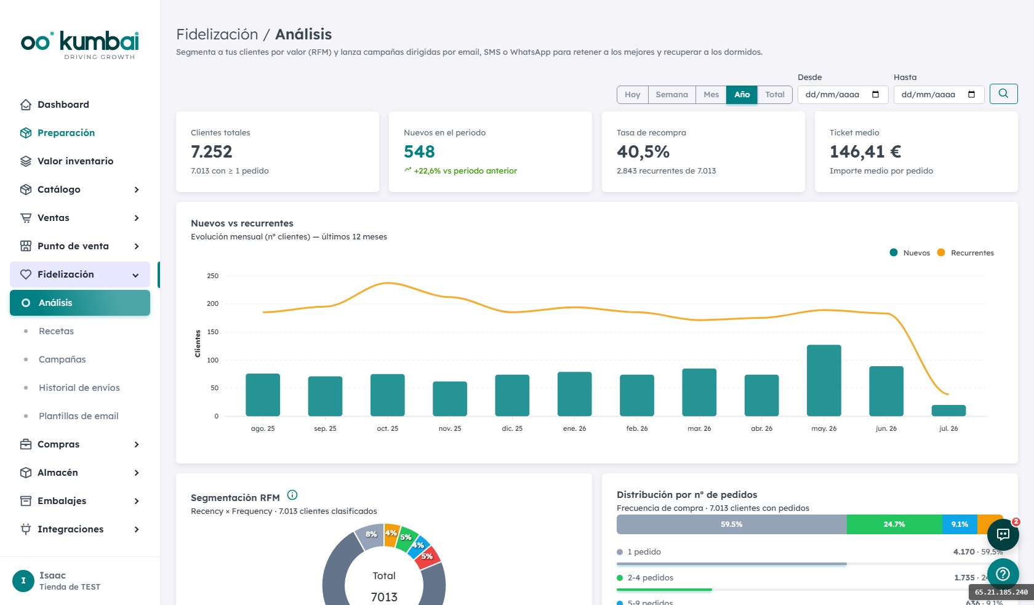The height and width of the screenshot is (605, 1034).
Task: Open the Campañas submenu item
Action: [62, 359]
